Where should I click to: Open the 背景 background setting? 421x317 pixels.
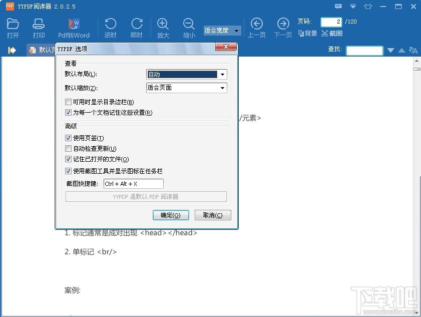point(307,34)
